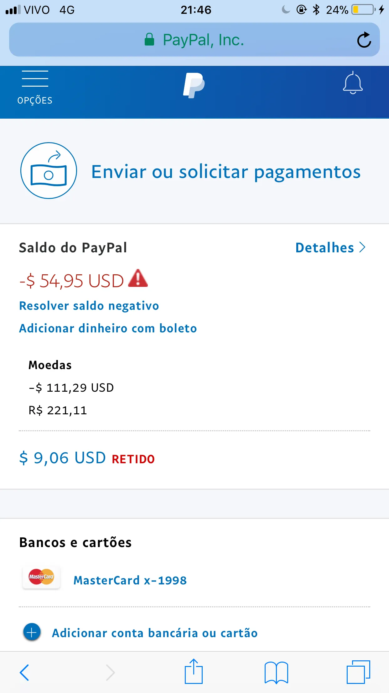Tap the $ 9,06 USD retido amount
Viewport: 389px width, 693px height.
63,458
